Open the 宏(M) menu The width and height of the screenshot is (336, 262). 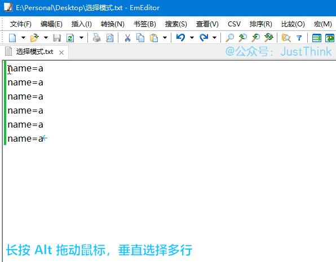click(x=322, y=24)
